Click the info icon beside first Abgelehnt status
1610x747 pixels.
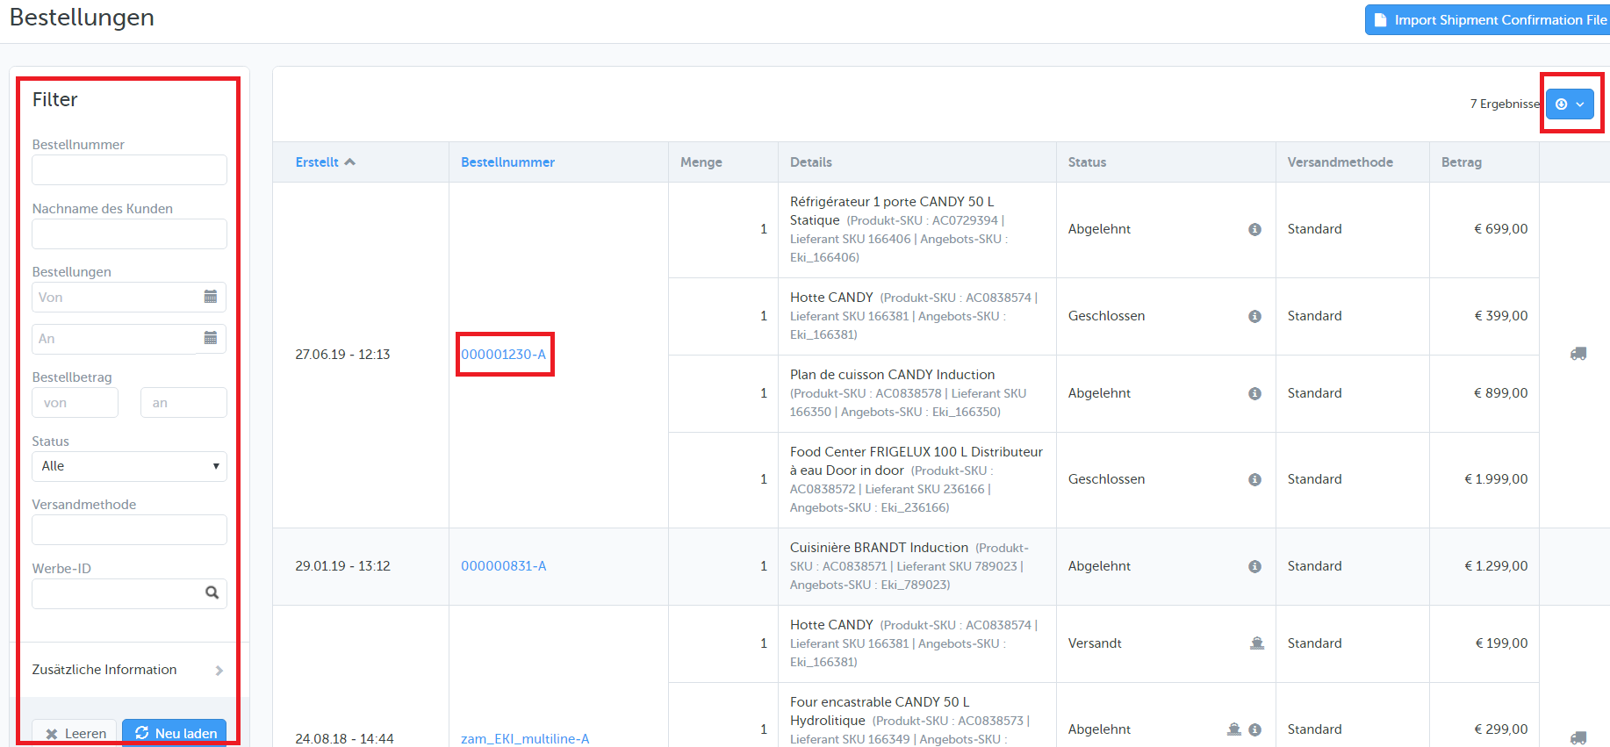[1255, 229]
